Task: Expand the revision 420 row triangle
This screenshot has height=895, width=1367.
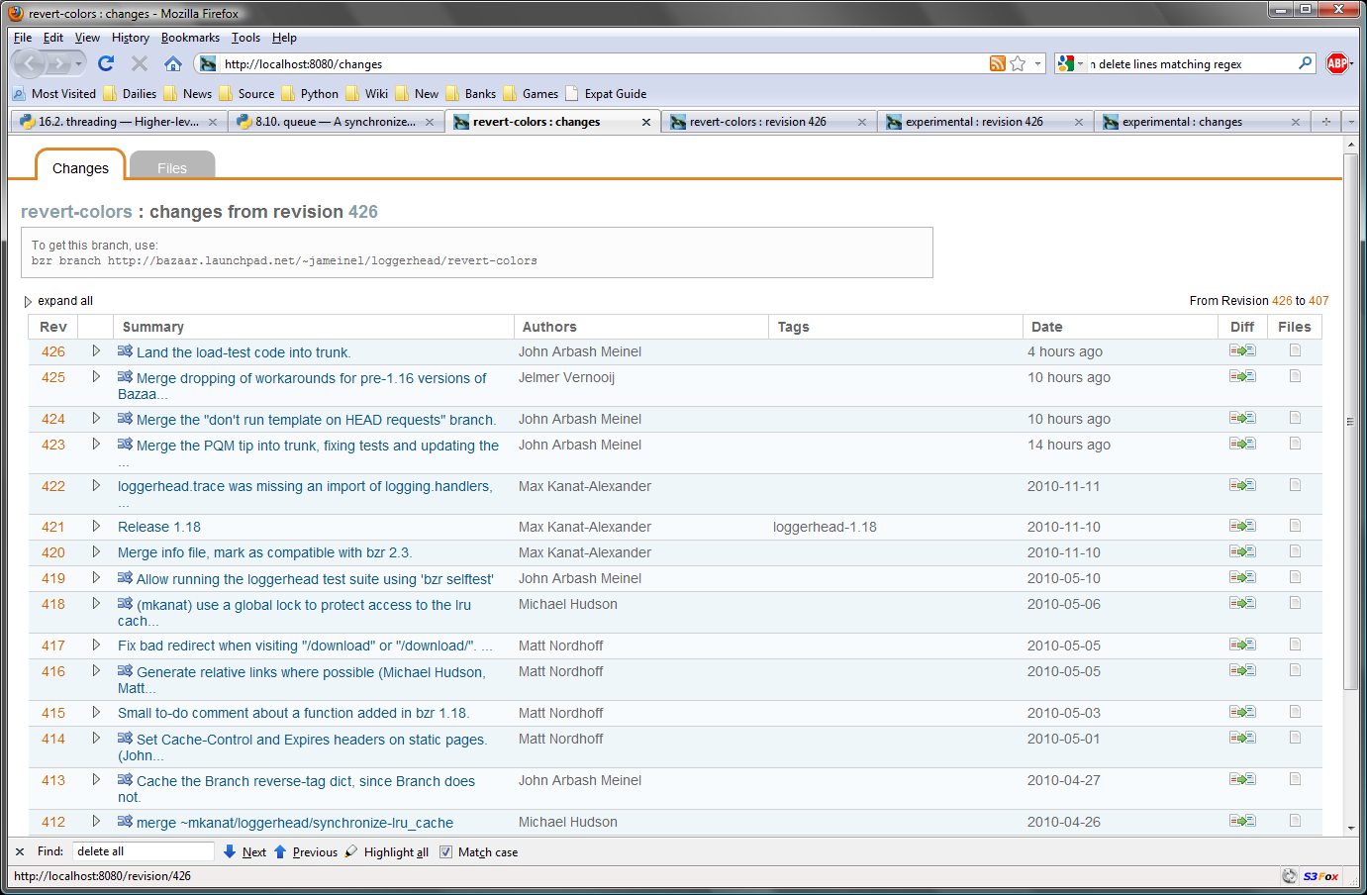Action: (96, 552)
